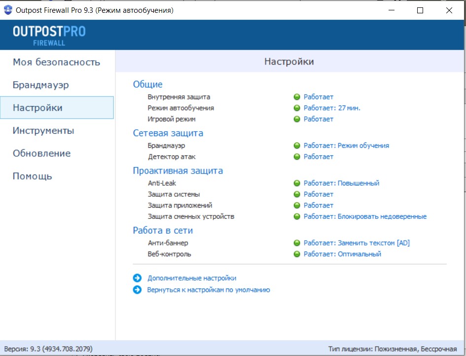Click the Защита системы label

174,194
